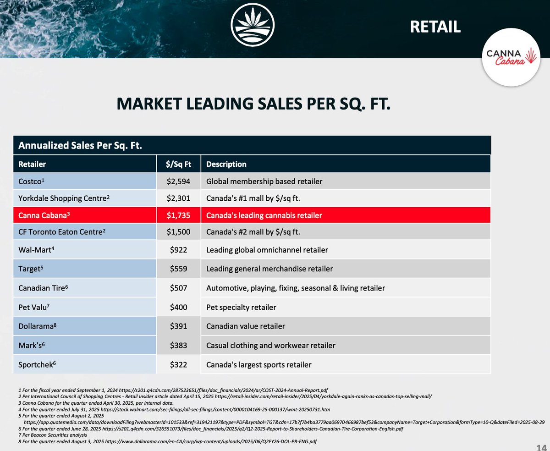Select the Dollarama retailer cell

pyautogui.click(x=85, y=326)
